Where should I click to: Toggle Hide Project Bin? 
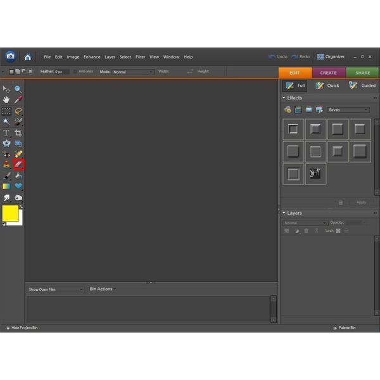coord(22,328)
